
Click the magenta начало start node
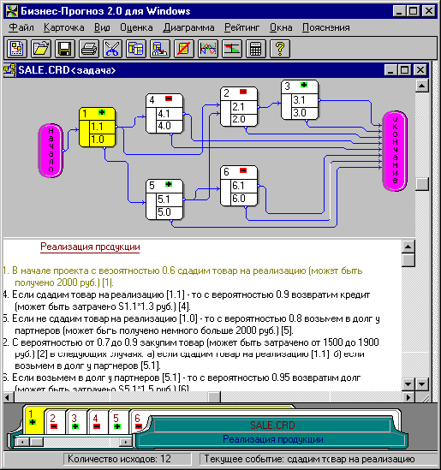51,150
